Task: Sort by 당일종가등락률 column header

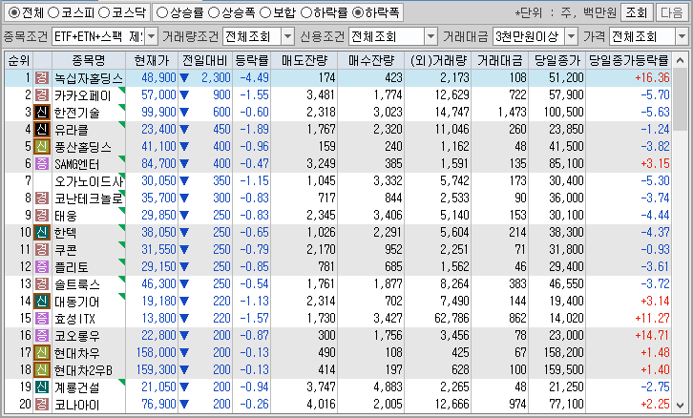Action: [x=628, y=60]
